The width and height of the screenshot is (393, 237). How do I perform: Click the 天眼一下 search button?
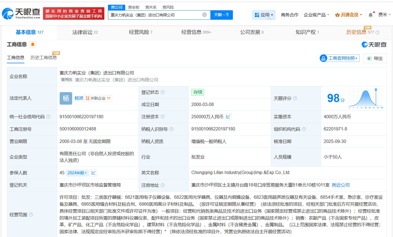[x=221, y=15]
